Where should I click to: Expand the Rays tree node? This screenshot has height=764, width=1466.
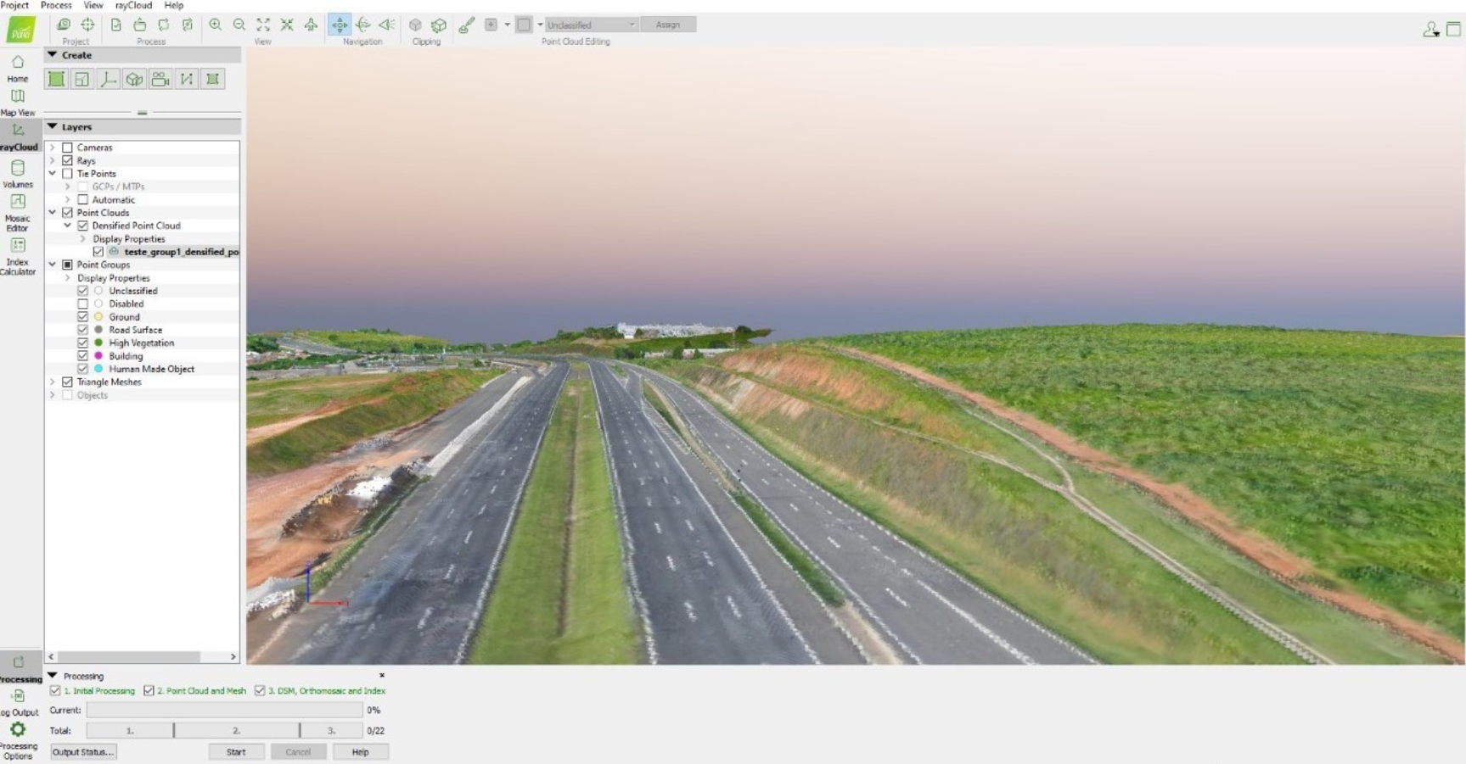pyautogui.click(x=53, y=160)
